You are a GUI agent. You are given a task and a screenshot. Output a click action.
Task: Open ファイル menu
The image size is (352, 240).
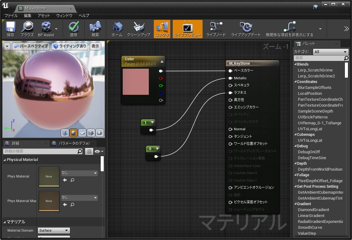point(11,16)
